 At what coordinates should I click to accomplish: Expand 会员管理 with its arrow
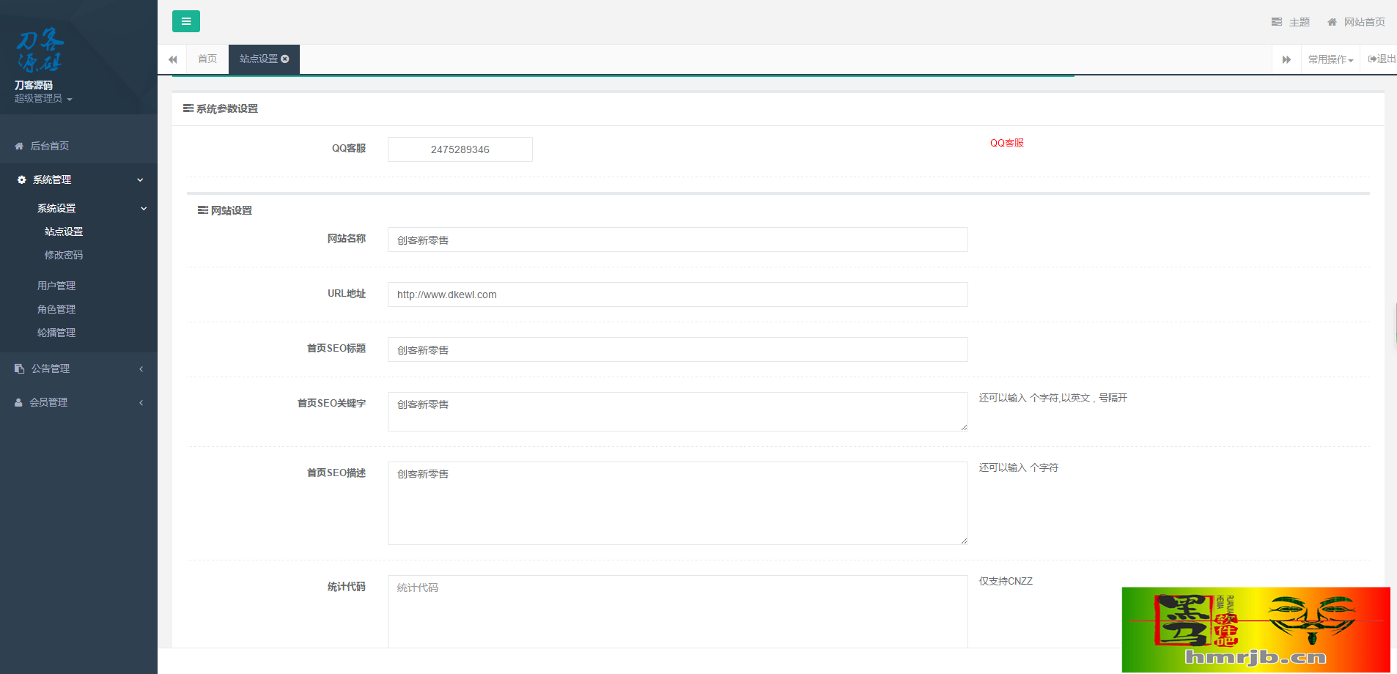(x=141, y=402)
